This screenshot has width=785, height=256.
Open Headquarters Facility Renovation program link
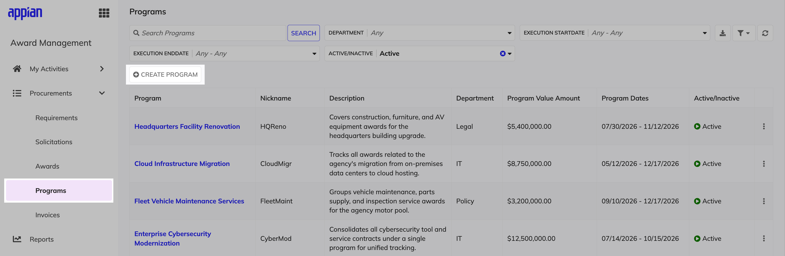click(x=187, y=126)
